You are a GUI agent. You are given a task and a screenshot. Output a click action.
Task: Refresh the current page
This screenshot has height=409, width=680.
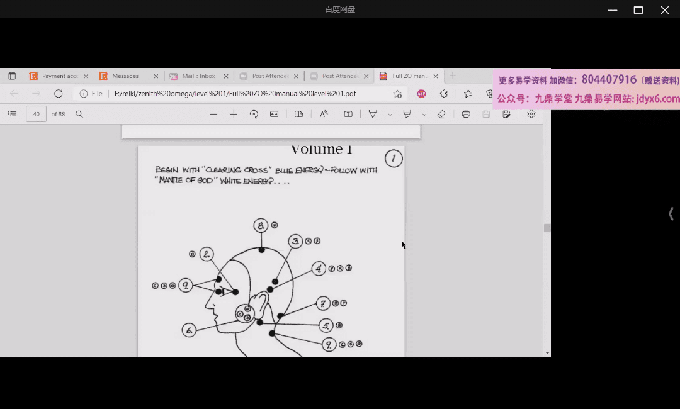click(59, 94)
